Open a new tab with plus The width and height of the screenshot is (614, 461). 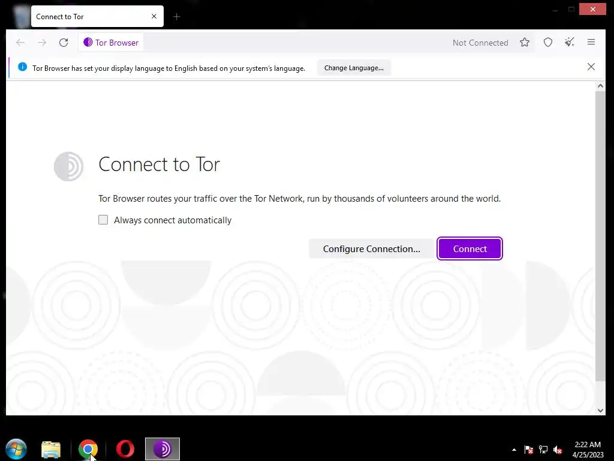[x=177, y=16]
